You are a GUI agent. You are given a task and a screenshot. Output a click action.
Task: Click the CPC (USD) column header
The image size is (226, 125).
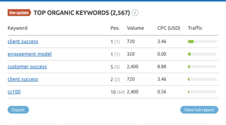pyautogui.click(x=169, y=28)
